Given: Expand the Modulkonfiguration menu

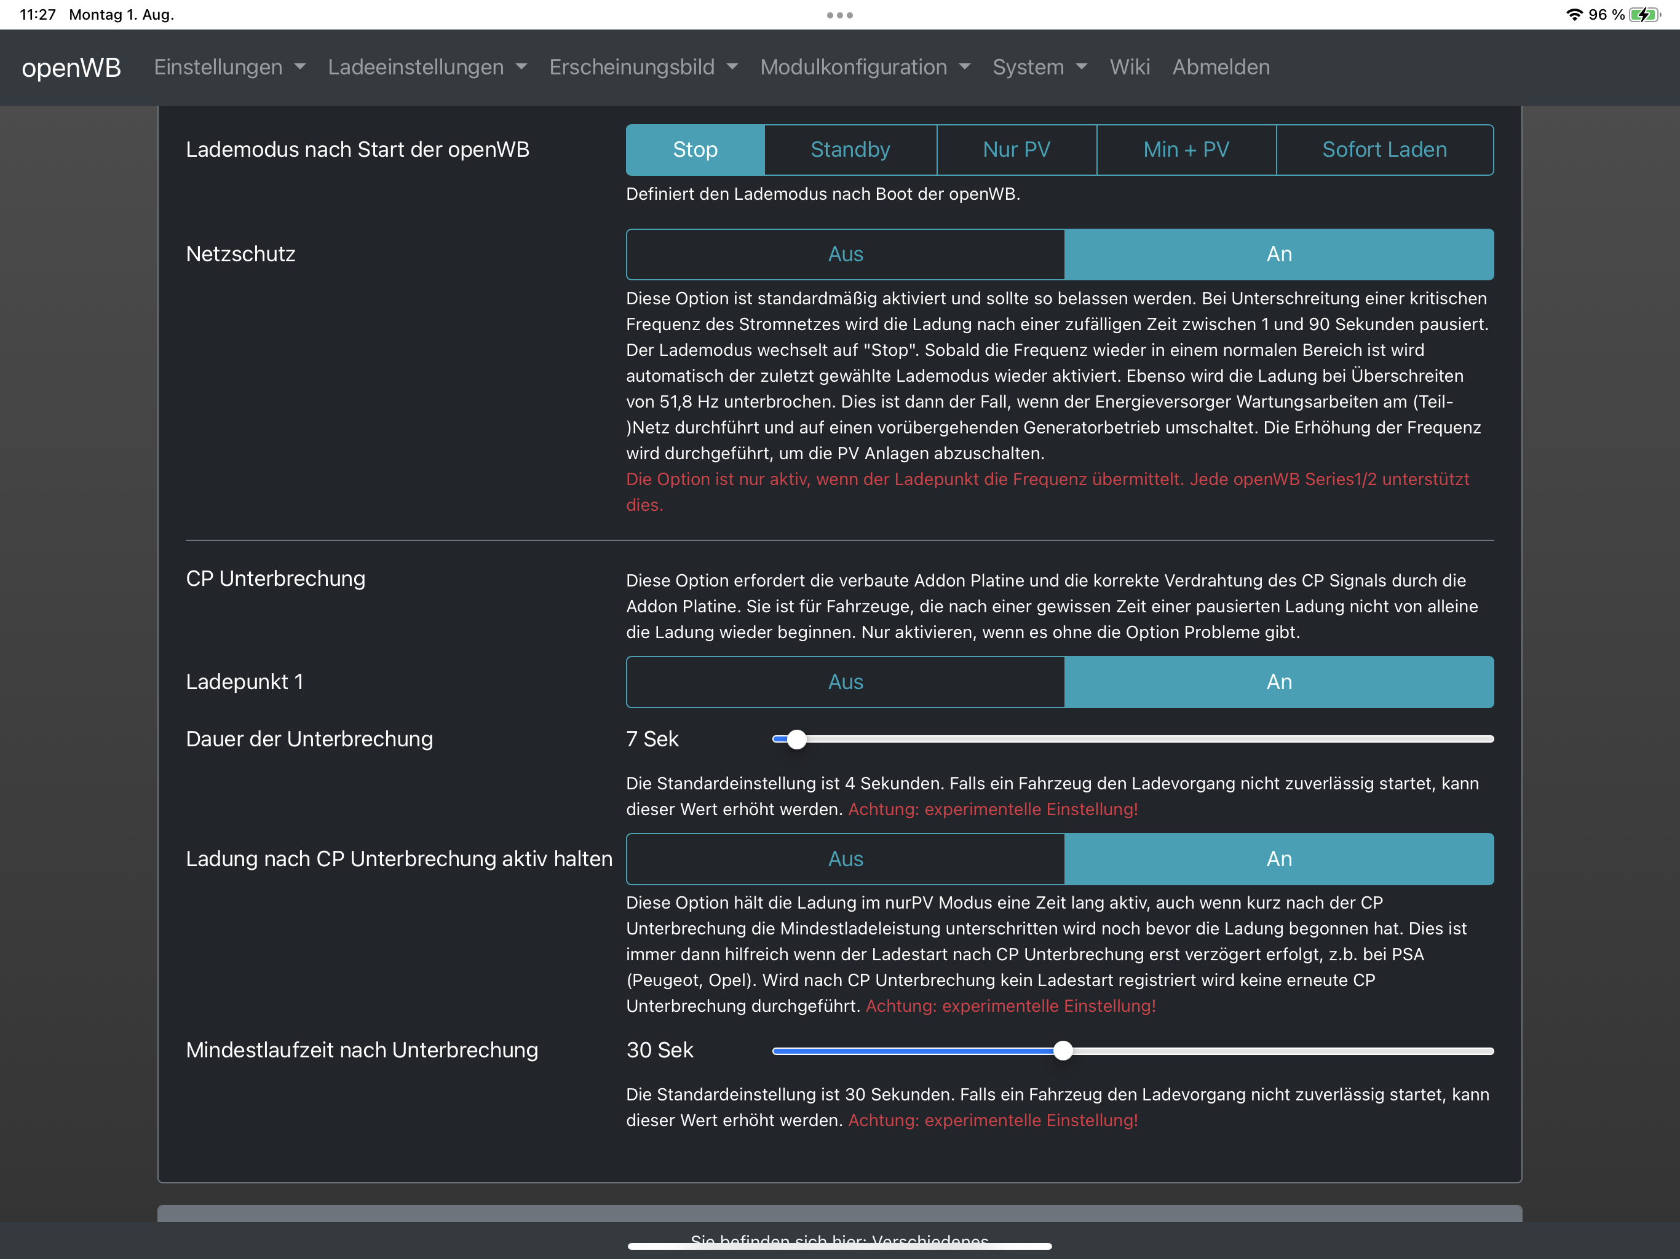Looking at the screenshot, I should (865, 68).
